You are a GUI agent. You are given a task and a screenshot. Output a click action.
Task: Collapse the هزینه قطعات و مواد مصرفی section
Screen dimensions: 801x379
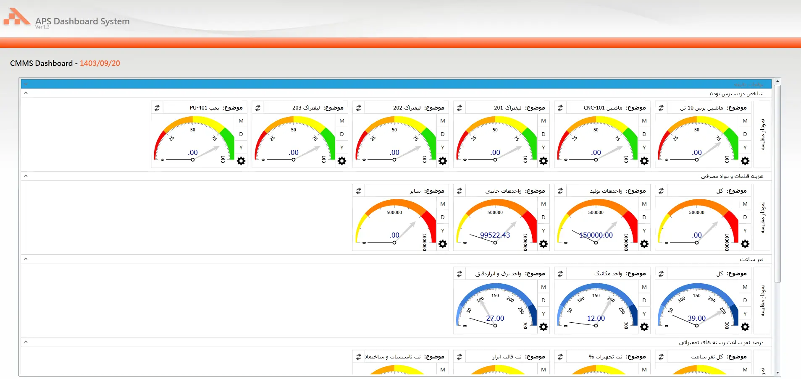(x=26, y=176)
